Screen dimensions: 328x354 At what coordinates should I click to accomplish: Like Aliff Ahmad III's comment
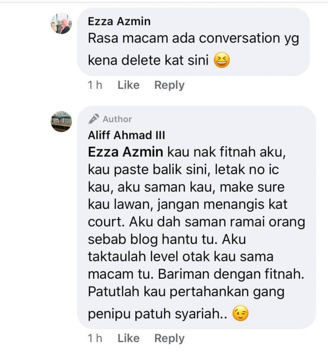pos(128,338)
